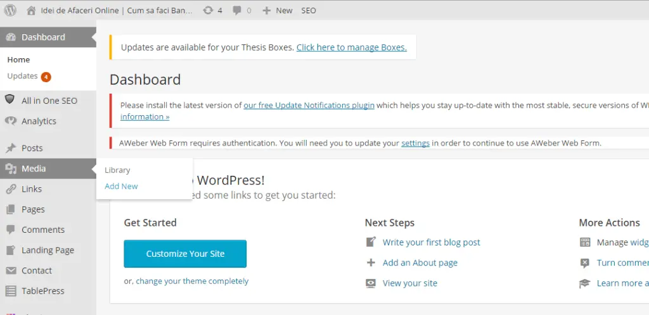Open the Comments sidebar menu
649x315 pixels.
pos(48,230)
